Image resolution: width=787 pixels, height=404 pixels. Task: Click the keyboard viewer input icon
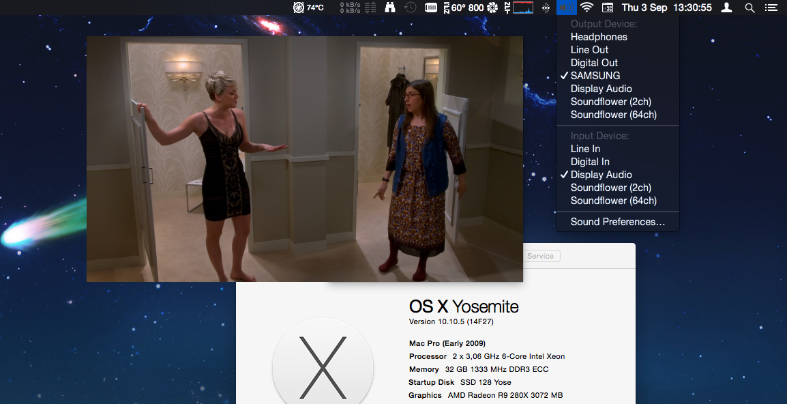[608, 8]
